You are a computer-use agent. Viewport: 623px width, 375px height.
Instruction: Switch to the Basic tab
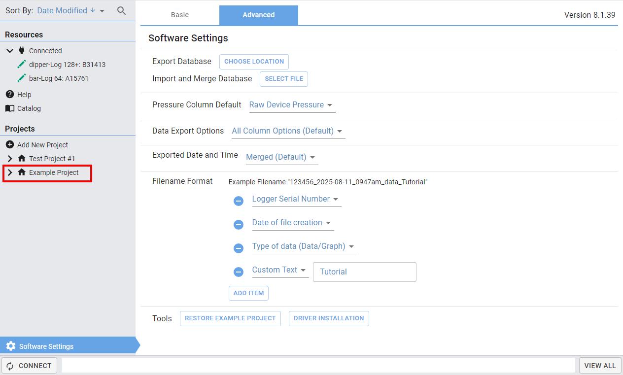180,15
